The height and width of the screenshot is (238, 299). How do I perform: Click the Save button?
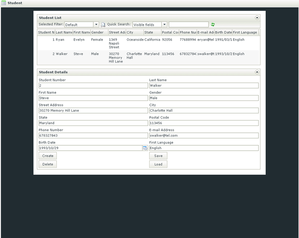(x=158, y=156)
